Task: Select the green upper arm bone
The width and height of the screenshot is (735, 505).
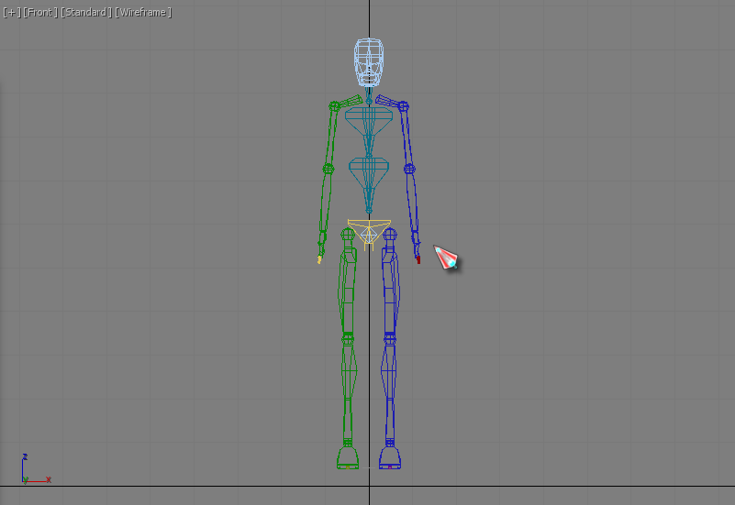Action: [331, 137]
